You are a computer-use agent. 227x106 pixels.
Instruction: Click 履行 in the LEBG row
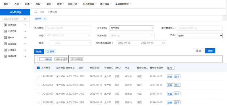coord(177,102)
